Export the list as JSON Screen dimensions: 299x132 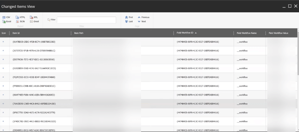coord(20,21)
